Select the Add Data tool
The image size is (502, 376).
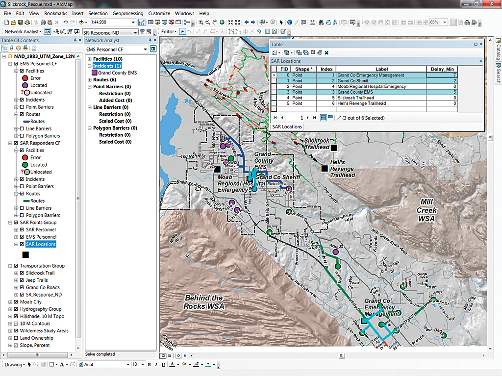pyautogui.click(x=82, y=23)
